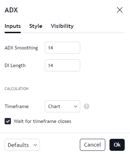The height and width of the screenshot is (154, 130).
Task: Switch to the Style tab
Action: click(x=36, y=26)
